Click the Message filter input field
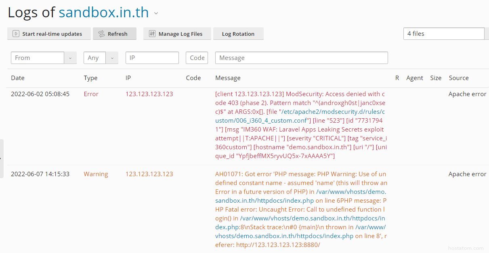Viewport: 489px width, 253px height. pos(301,58)
